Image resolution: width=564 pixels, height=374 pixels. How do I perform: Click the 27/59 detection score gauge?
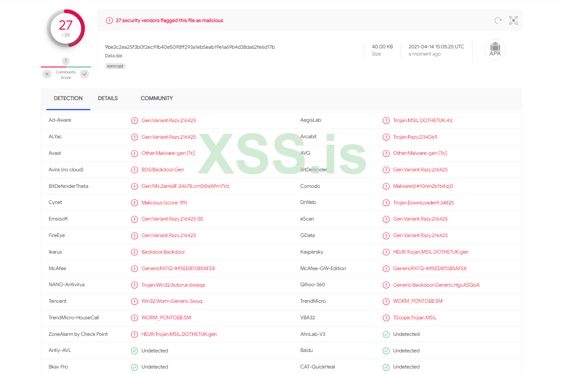click(x=66, y=28)
